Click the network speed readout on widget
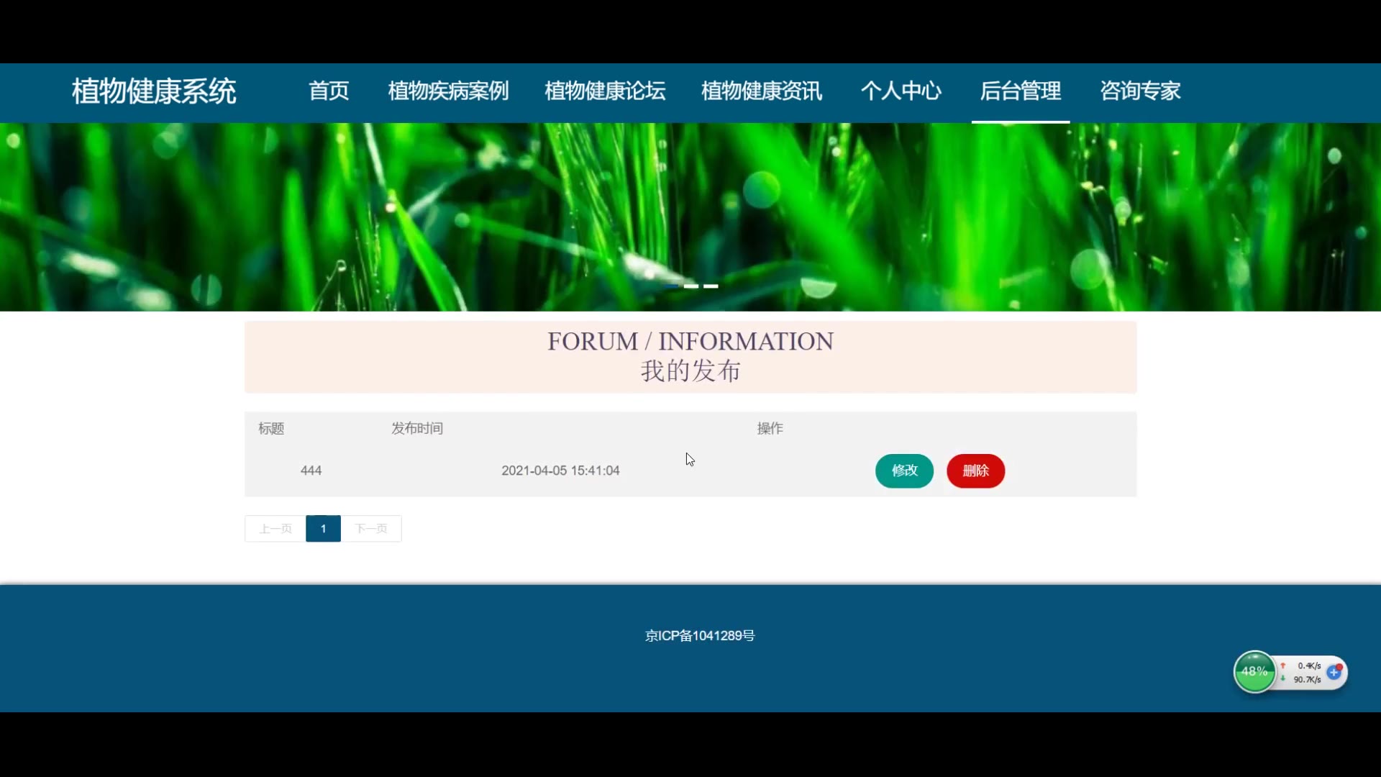Screen dimensions: 1381x777 [x=1307, y=673]
